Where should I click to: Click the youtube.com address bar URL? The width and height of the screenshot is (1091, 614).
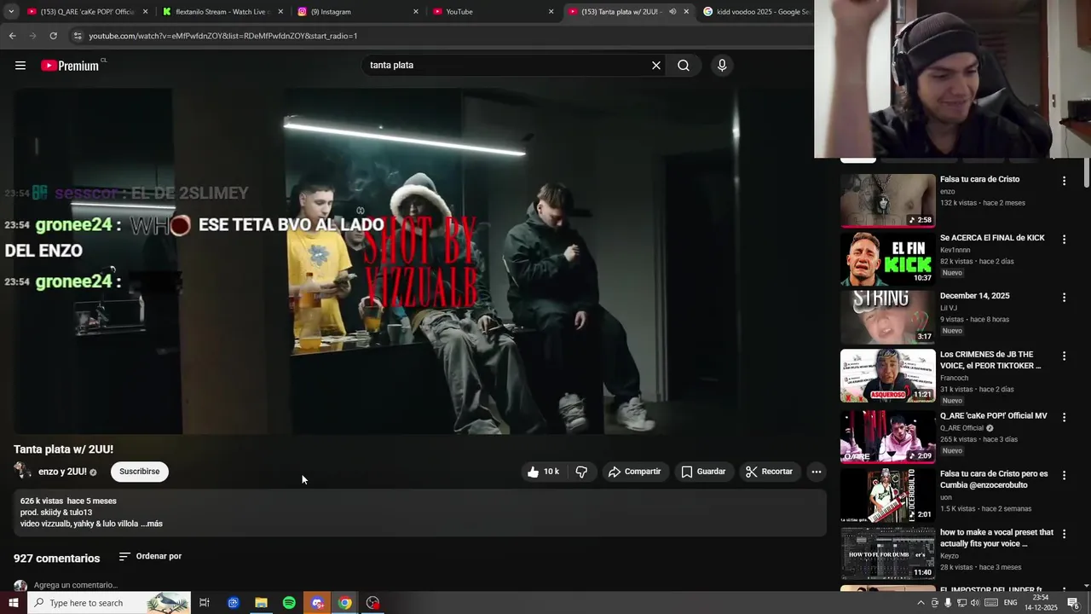click(223, 36)
